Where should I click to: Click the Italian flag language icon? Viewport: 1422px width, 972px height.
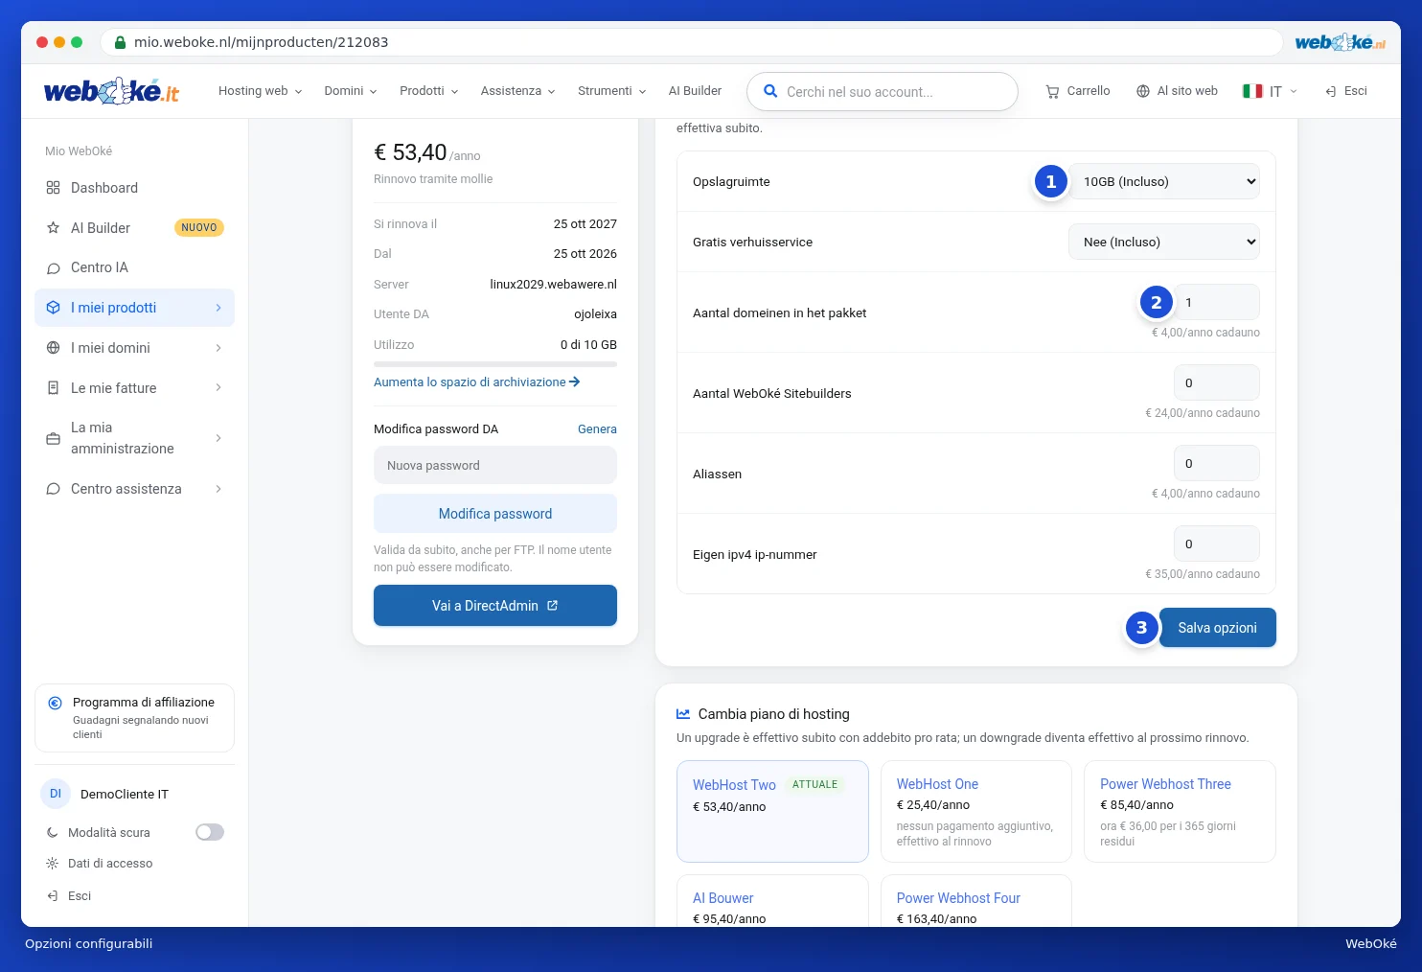click(x=1252, y=91)
